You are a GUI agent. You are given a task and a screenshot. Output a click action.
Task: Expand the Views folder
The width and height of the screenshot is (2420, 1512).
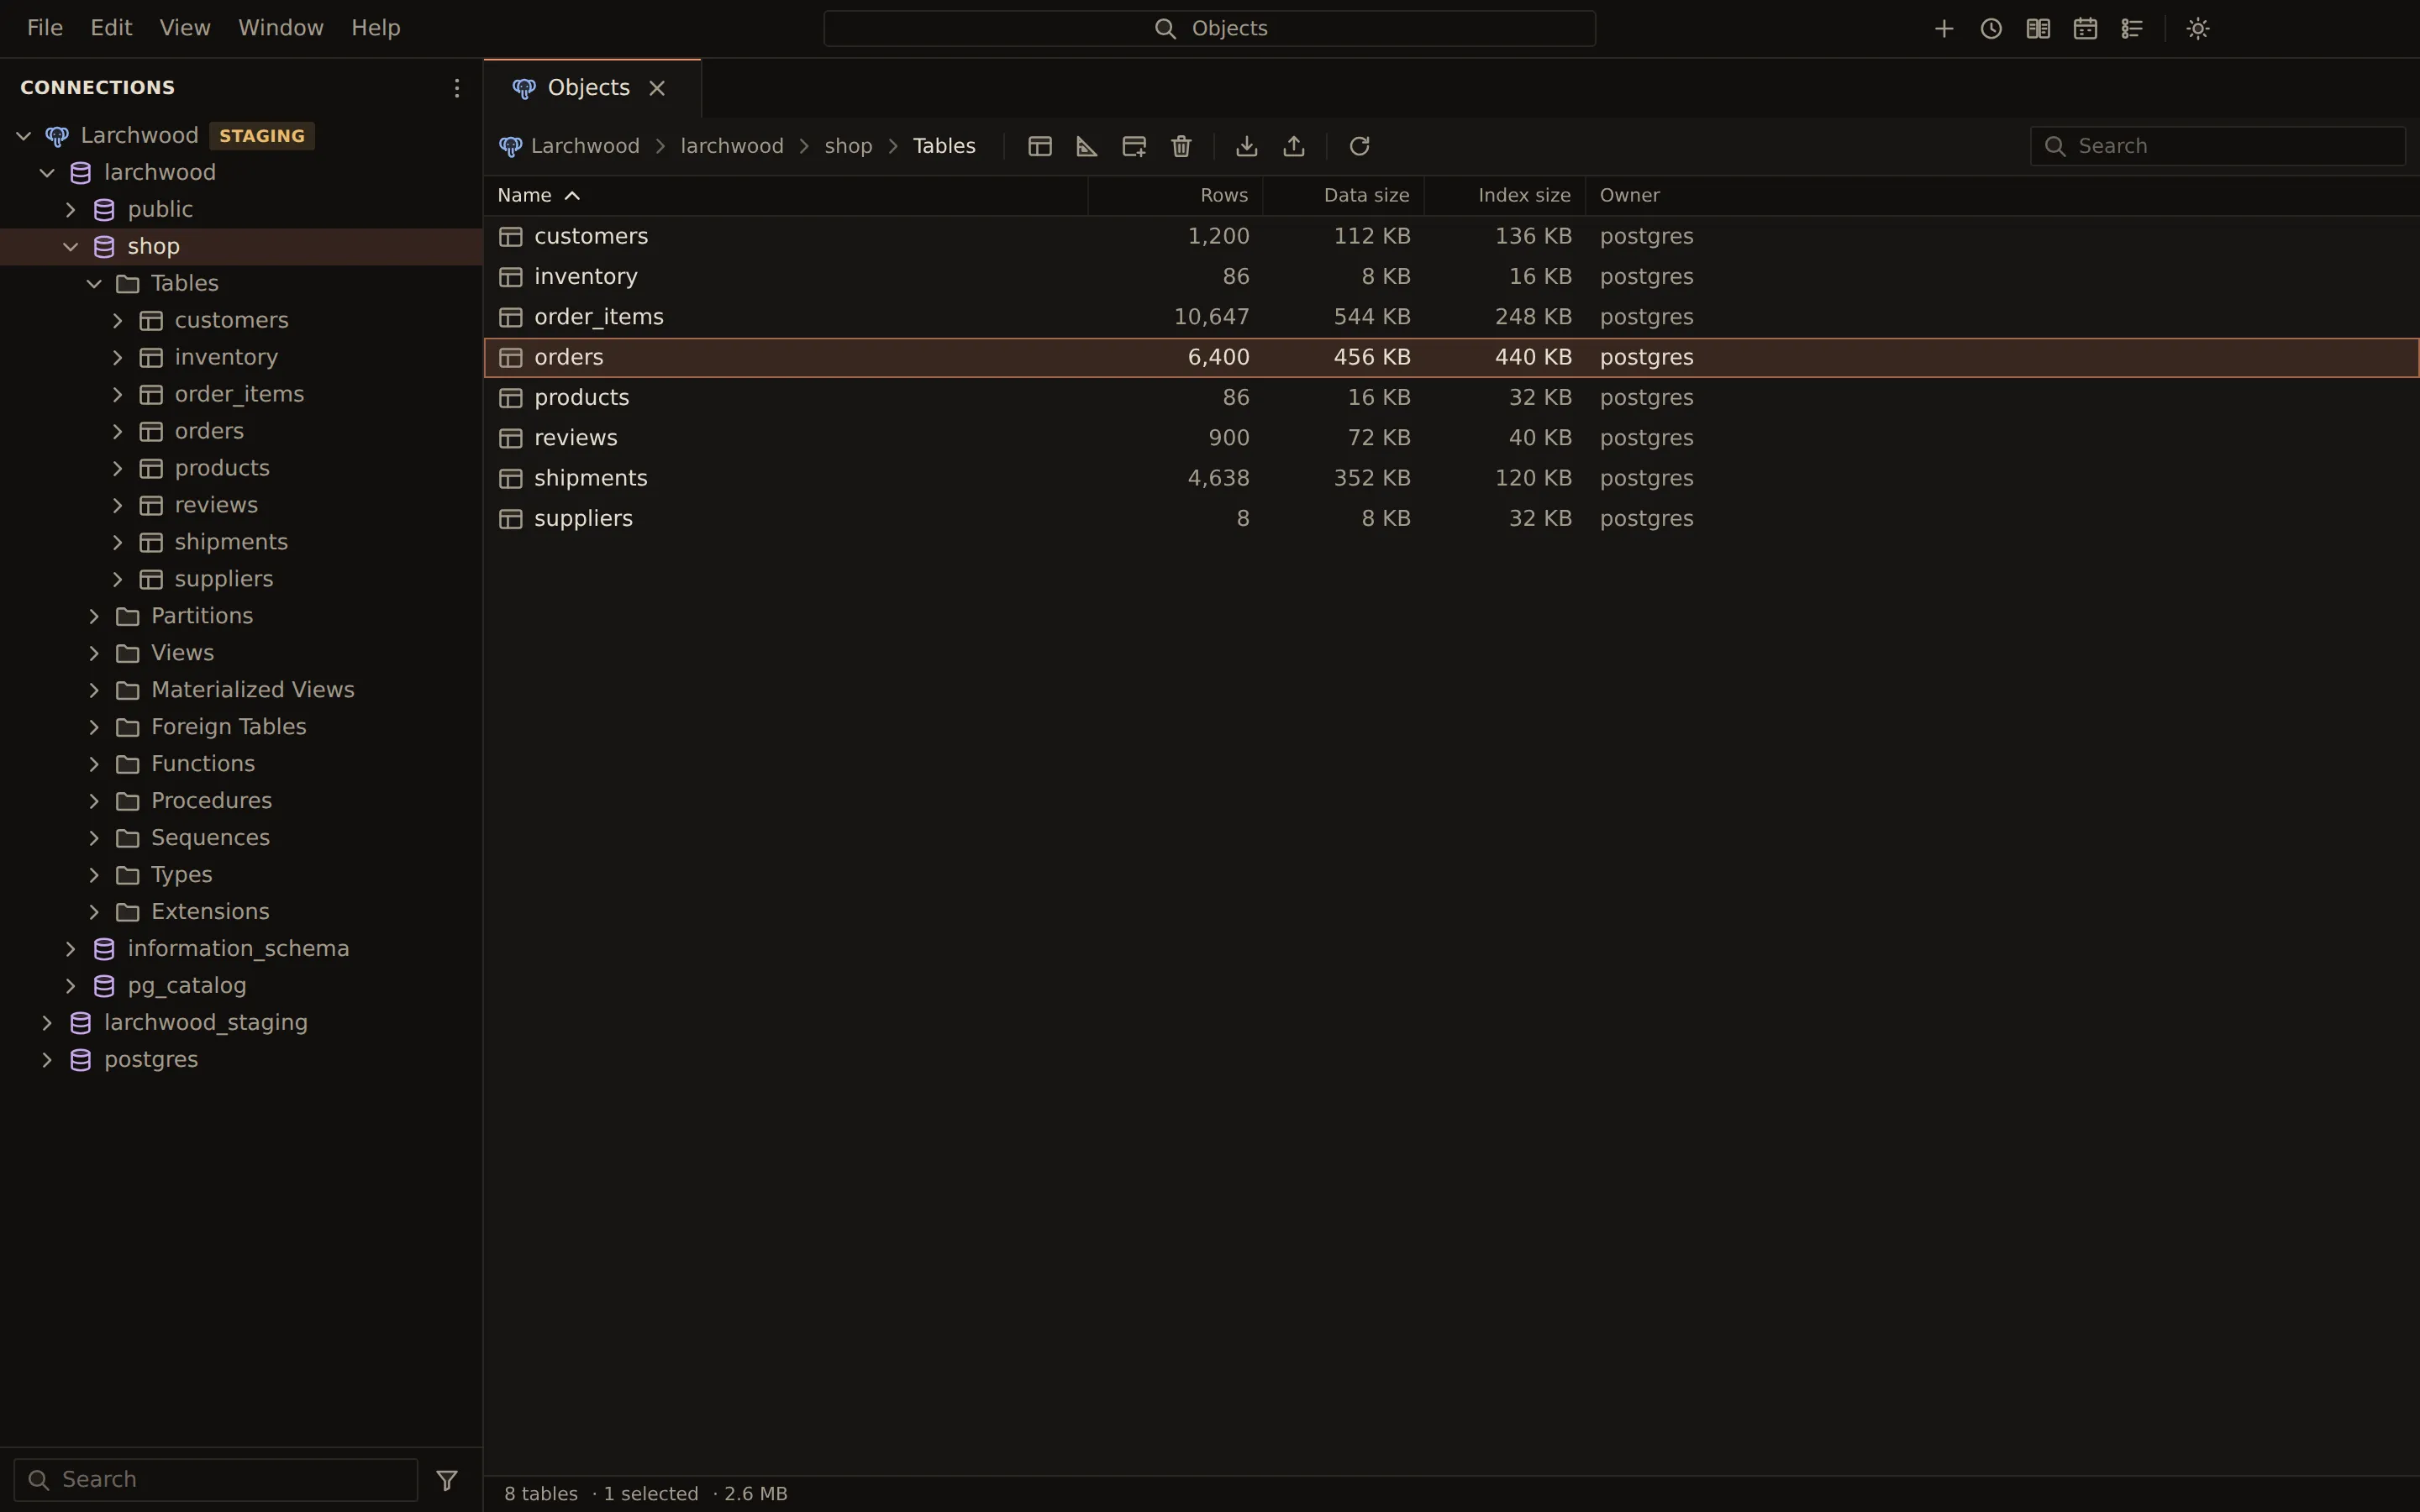point(94,653)
